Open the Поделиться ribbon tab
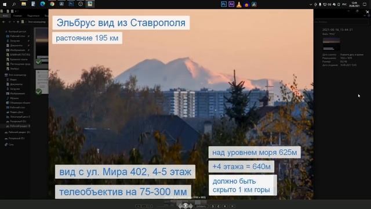Image resolution: width=371 pixels, height=209 pixels. click(34, 16)
